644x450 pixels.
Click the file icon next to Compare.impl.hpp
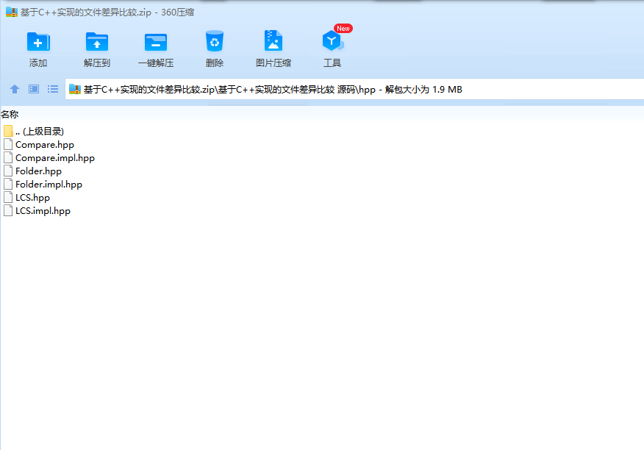click(x=8, y=157)
